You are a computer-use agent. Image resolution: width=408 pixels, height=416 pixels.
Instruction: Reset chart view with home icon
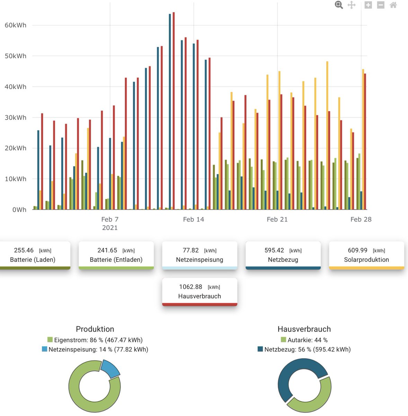pyautogui.click(x=393, y=5)
